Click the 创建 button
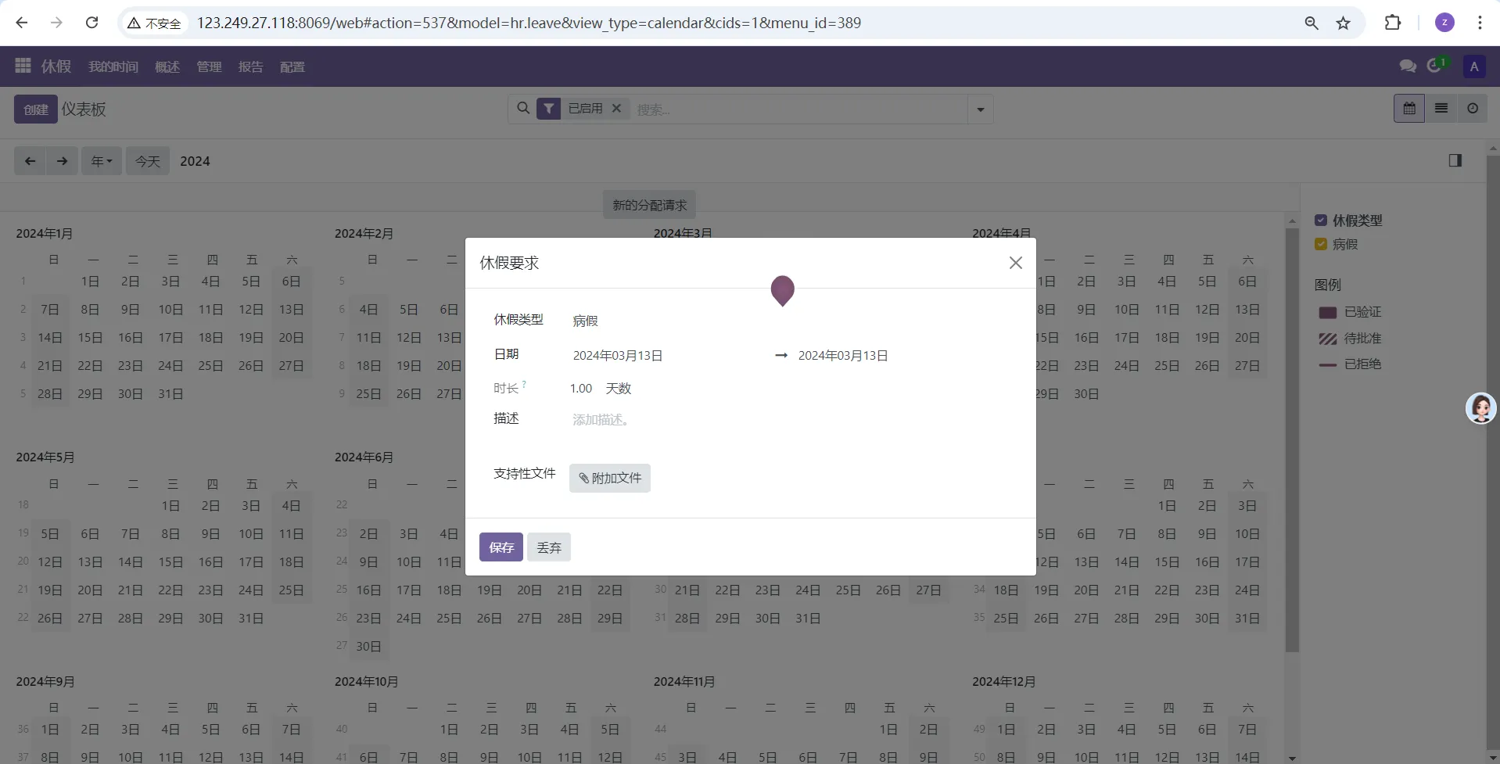Image resolution: width=1500 pixels, height=764 pixels. 36,109
